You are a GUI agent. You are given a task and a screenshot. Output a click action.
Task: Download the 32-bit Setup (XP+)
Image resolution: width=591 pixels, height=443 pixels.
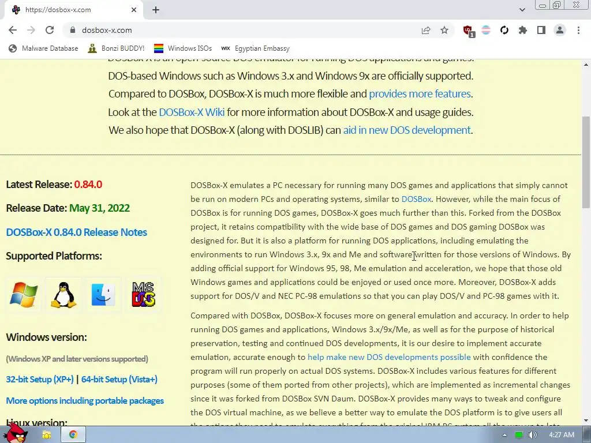pos(40,380)
